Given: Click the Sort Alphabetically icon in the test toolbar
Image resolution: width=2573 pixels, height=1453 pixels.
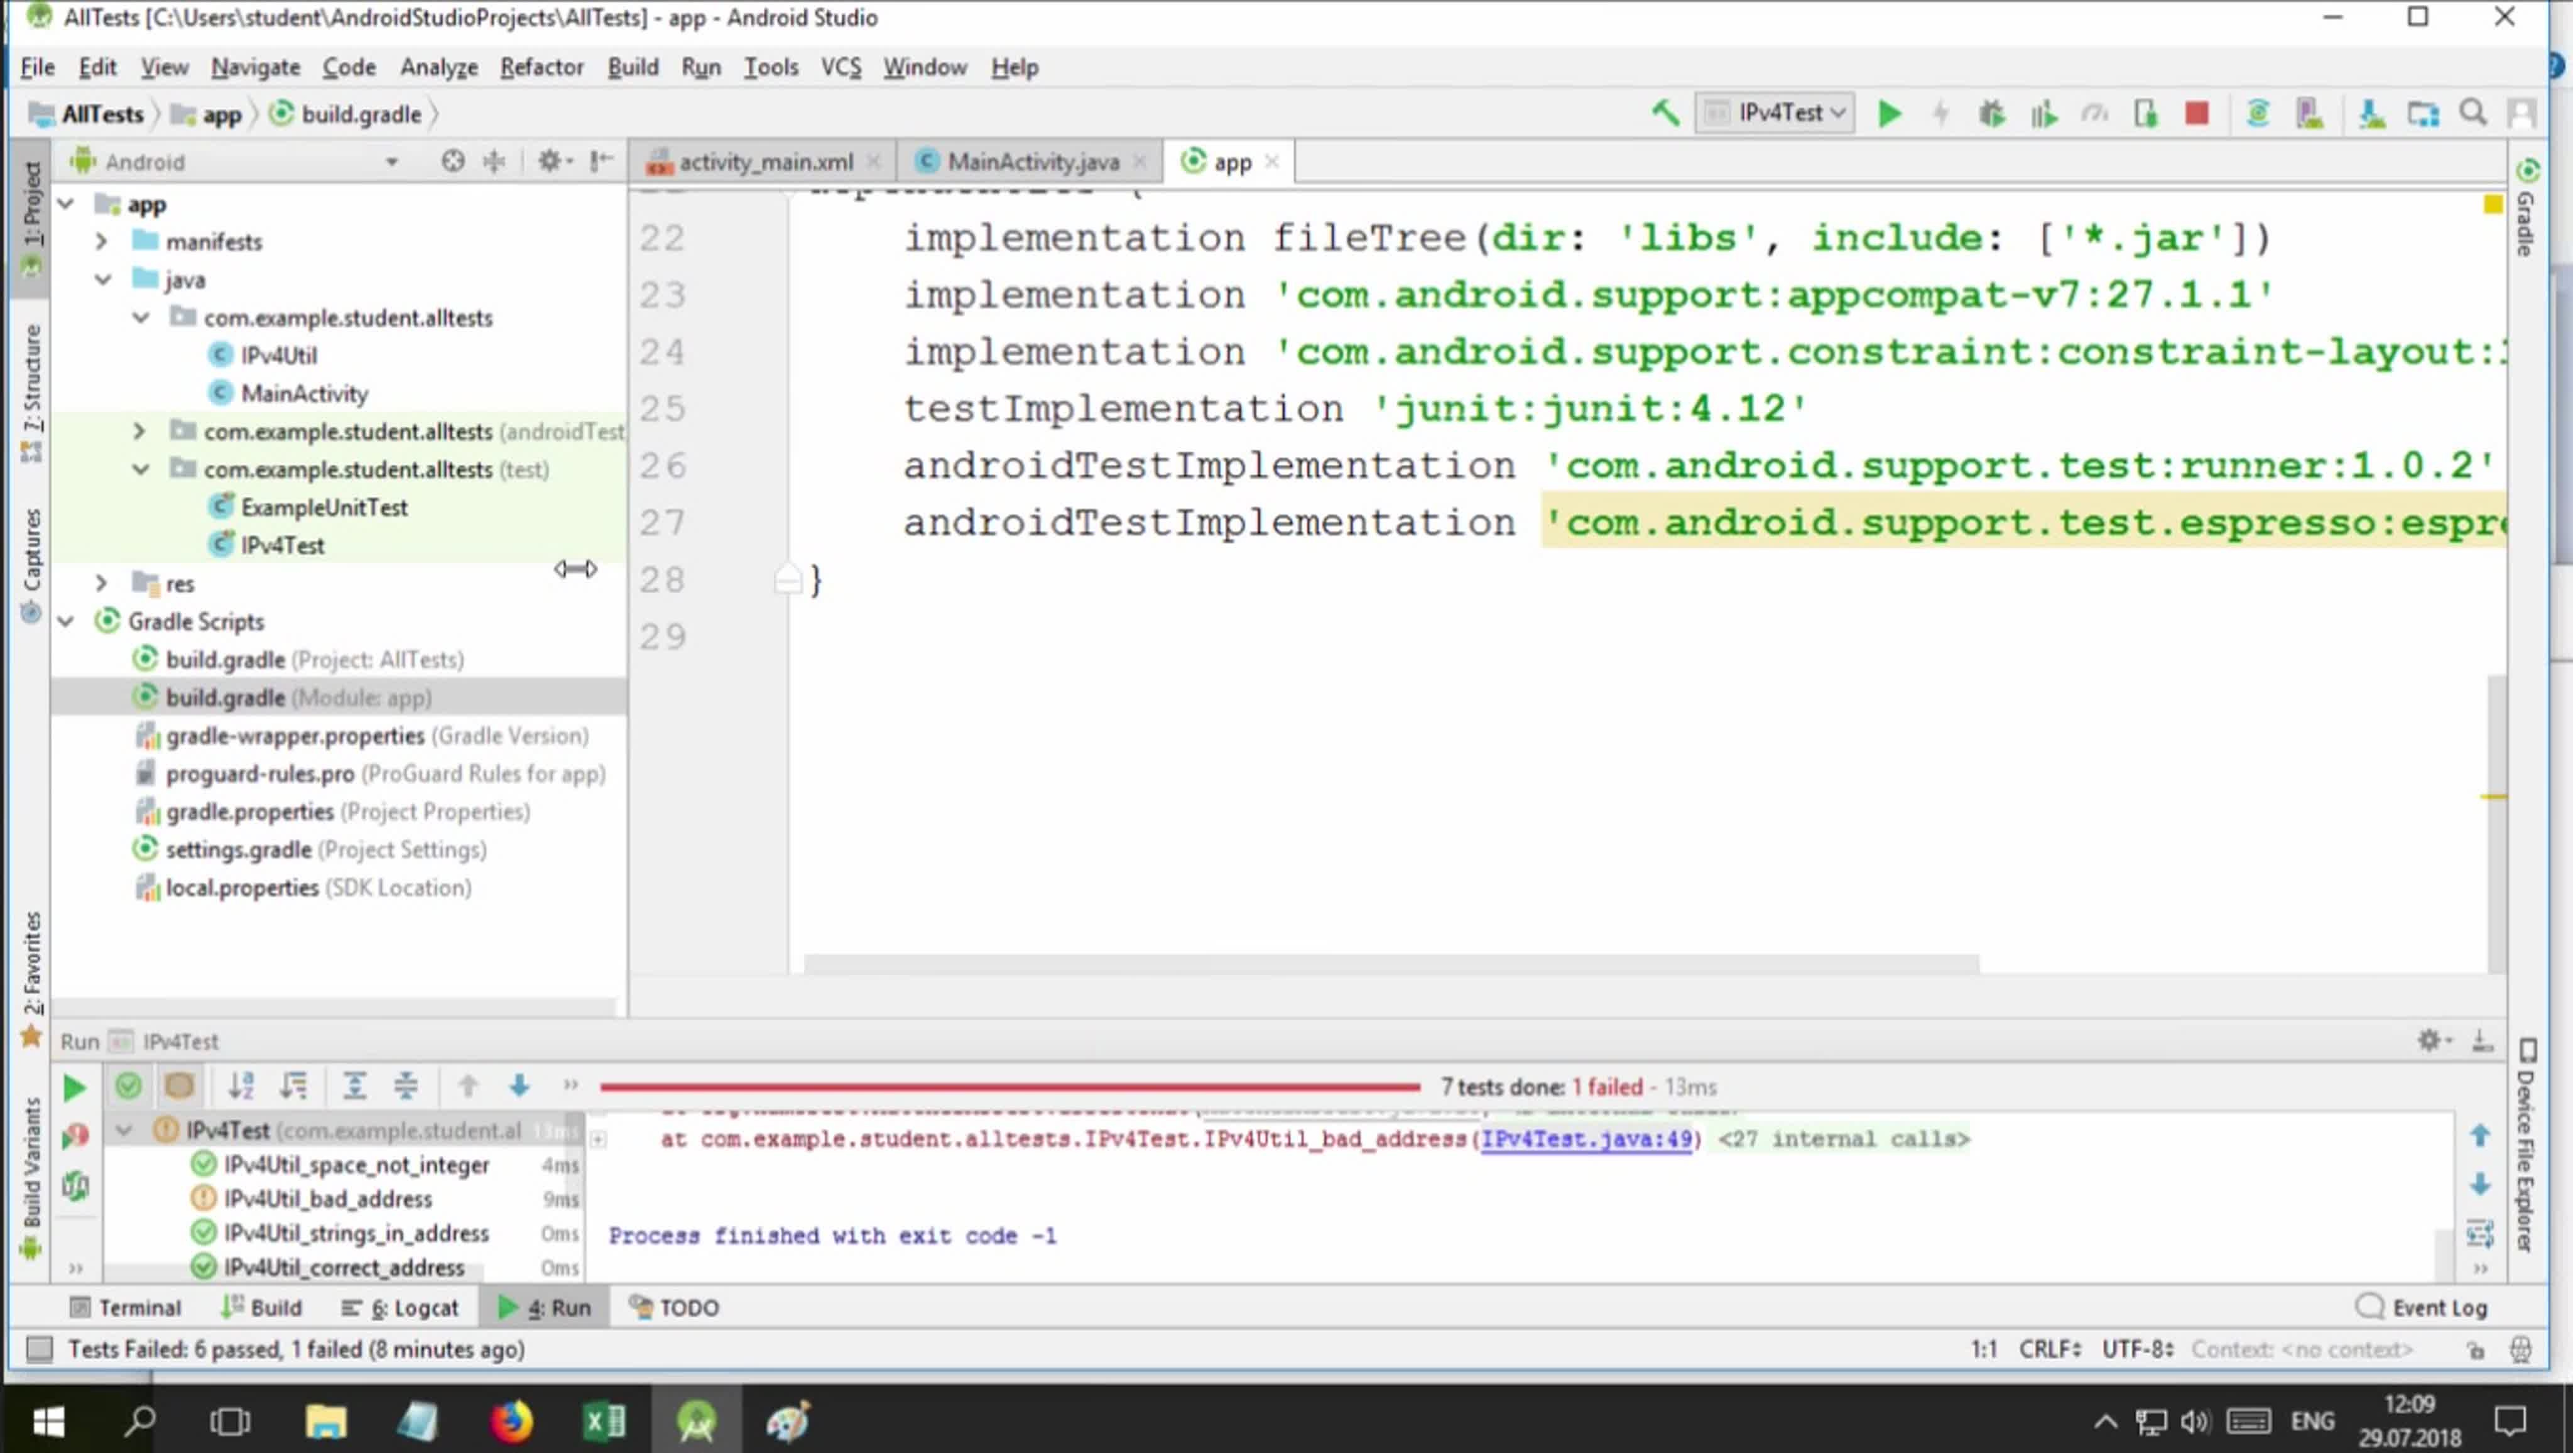Looking at the screenshot, I should 241,1086.
